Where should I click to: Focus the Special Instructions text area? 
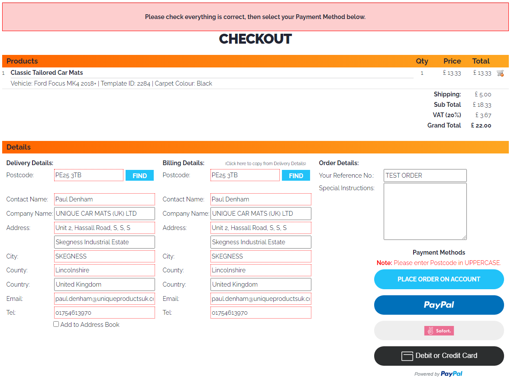pyautogui.click(x=425, y=211)
